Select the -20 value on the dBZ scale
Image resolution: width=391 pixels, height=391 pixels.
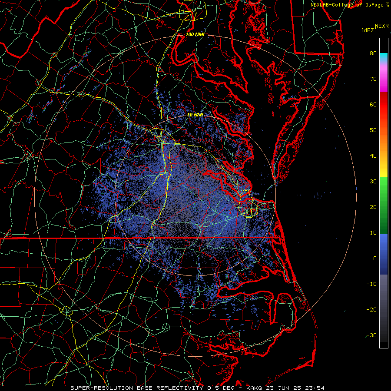371,310
